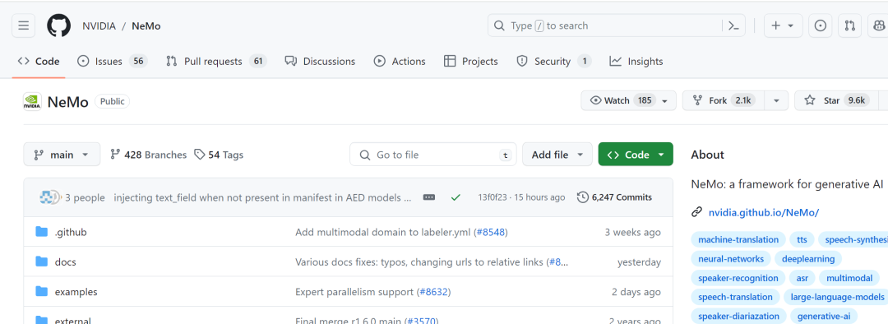Image resolution: width=888 pixels, height=324 pixels.
Task: Focus the top search field
Action: 616,26
